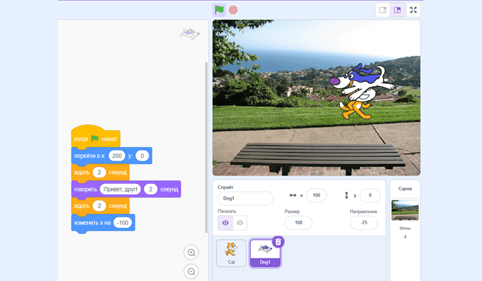The image size is (482, 281).
Task: Click the sprite y coordinate field
Action: click(370, 195)
